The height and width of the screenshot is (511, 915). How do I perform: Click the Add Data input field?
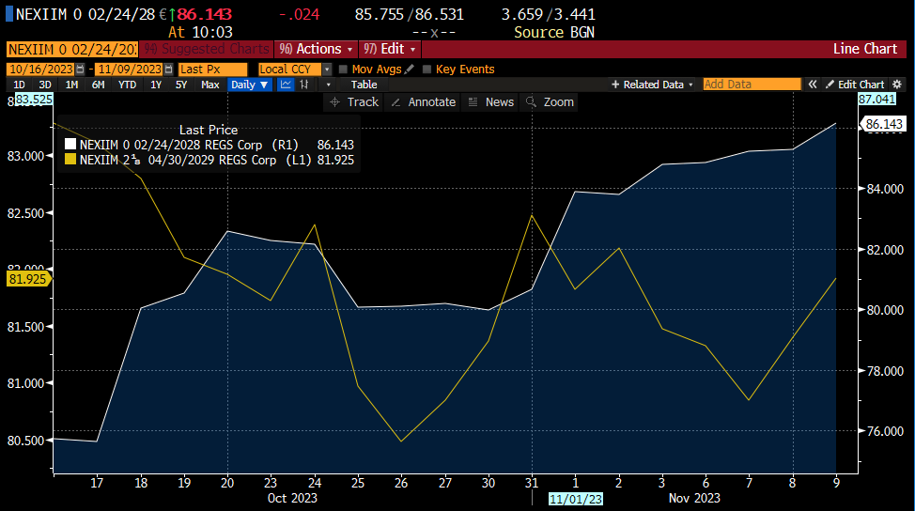[752, 85]
